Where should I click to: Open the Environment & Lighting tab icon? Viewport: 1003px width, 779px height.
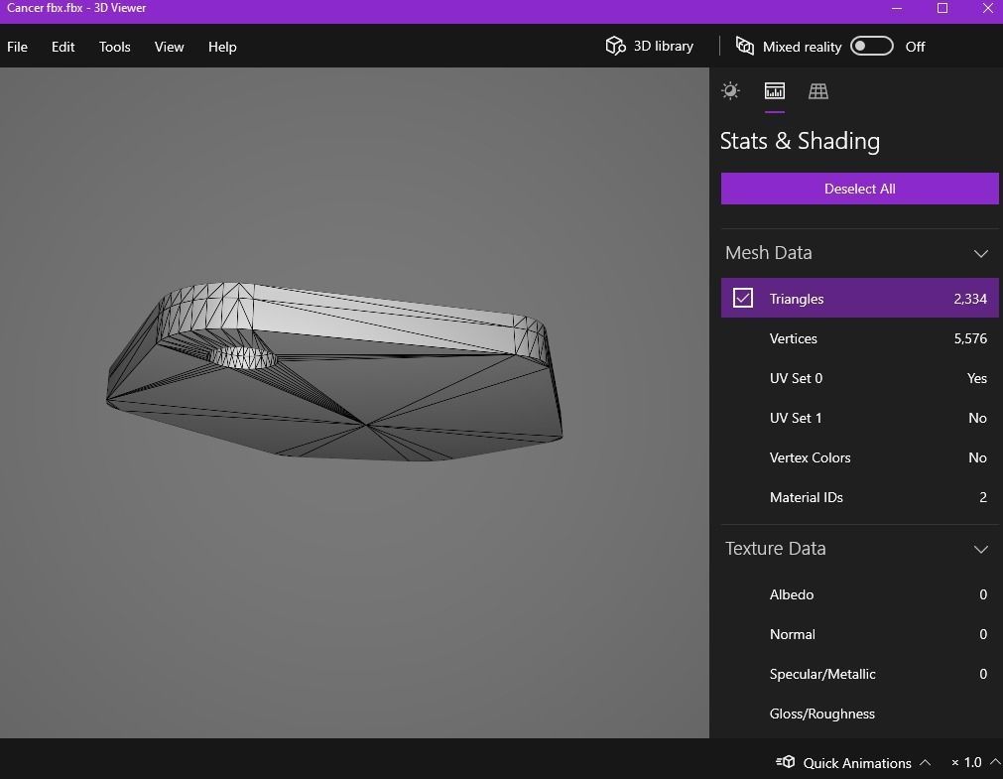click(x=730, y=91)
